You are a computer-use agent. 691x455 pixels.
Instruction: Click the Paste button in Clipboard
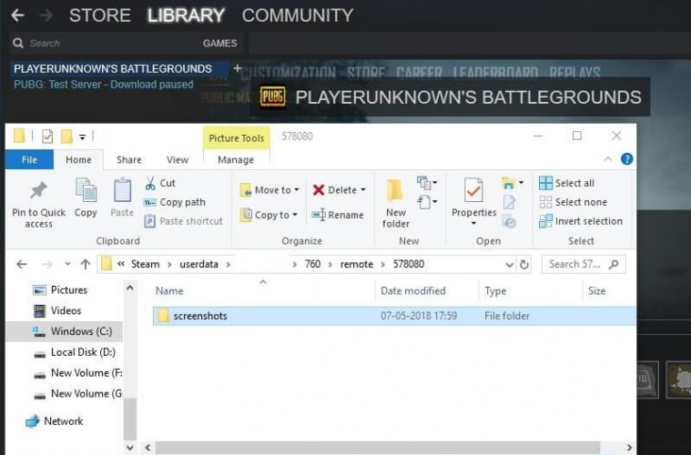[x=122, y=197]
